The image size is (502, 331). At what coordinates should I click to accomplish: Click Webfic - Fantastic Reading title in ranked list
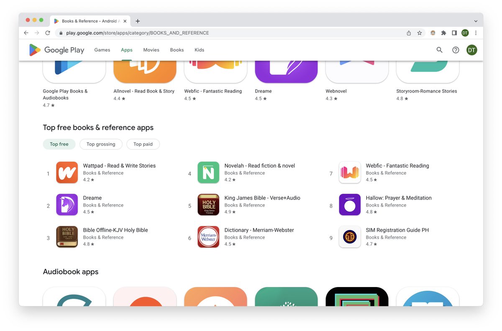click(x=397, y=166)
